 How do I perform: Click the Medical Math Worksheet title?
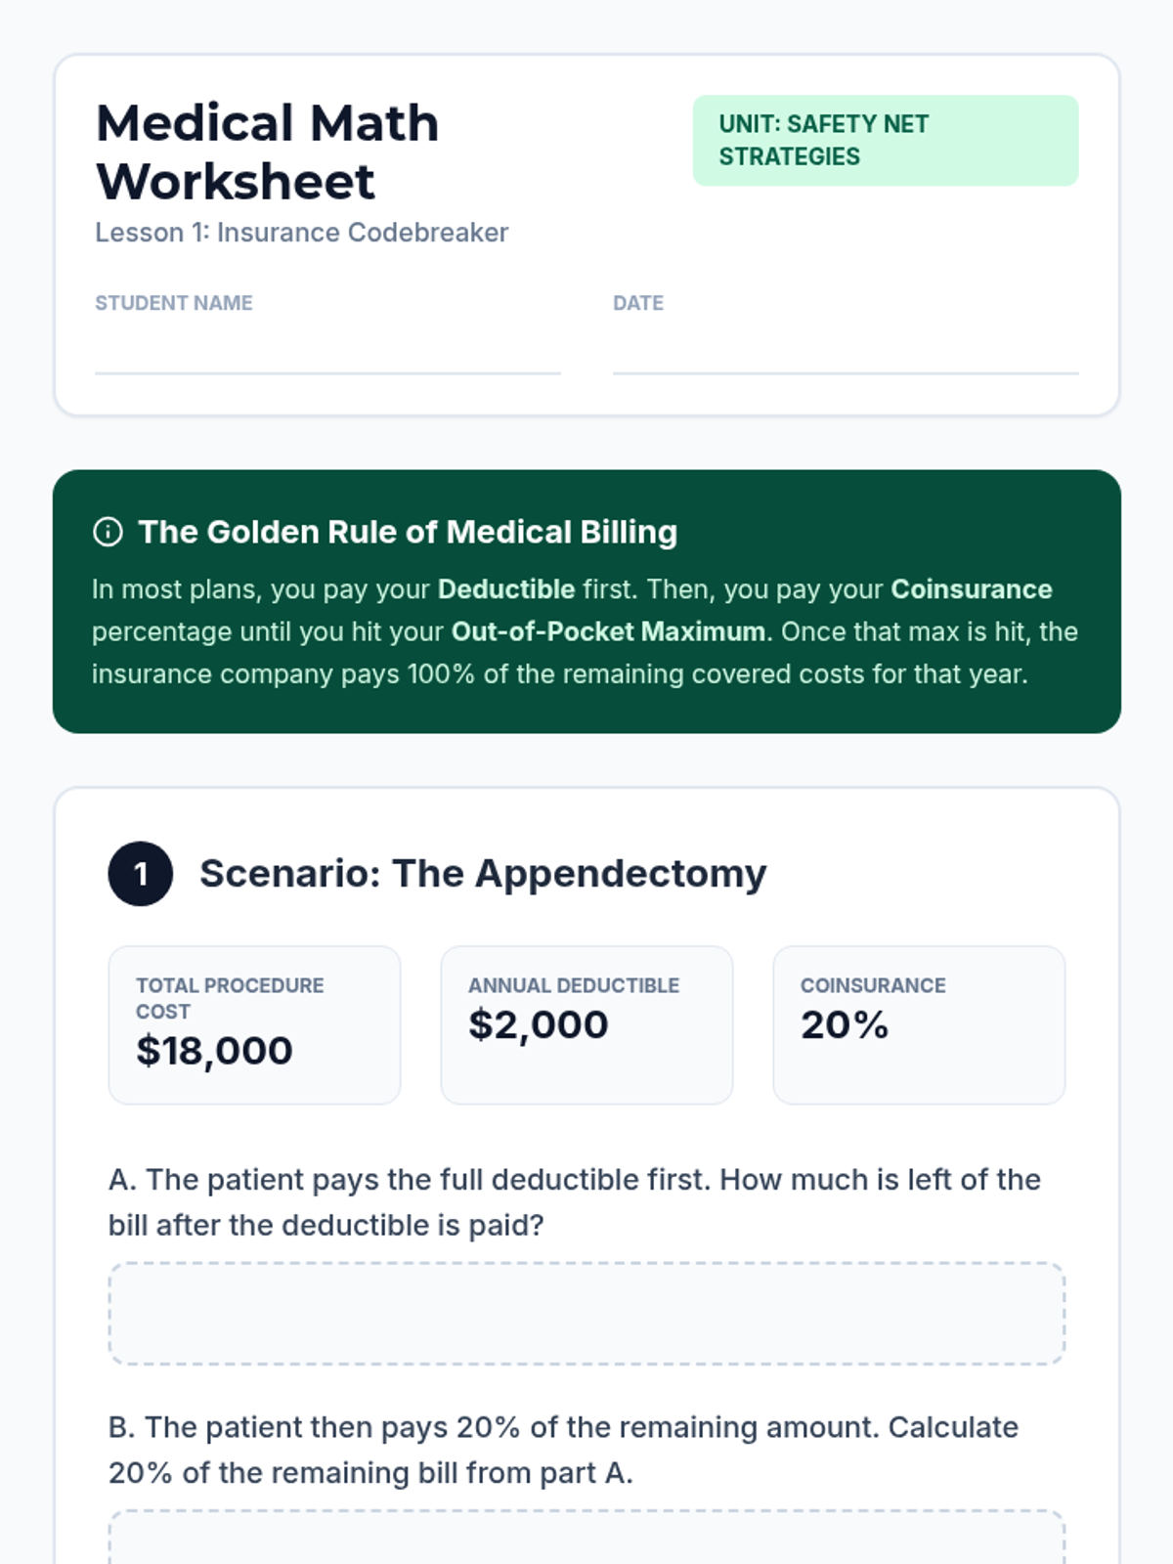pyautogui.click(x=268, y=152)
